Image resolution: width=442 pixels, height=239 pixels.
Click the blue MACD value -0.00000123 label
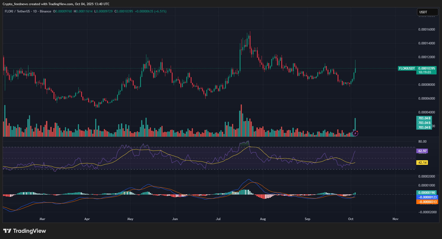[427, 197]
